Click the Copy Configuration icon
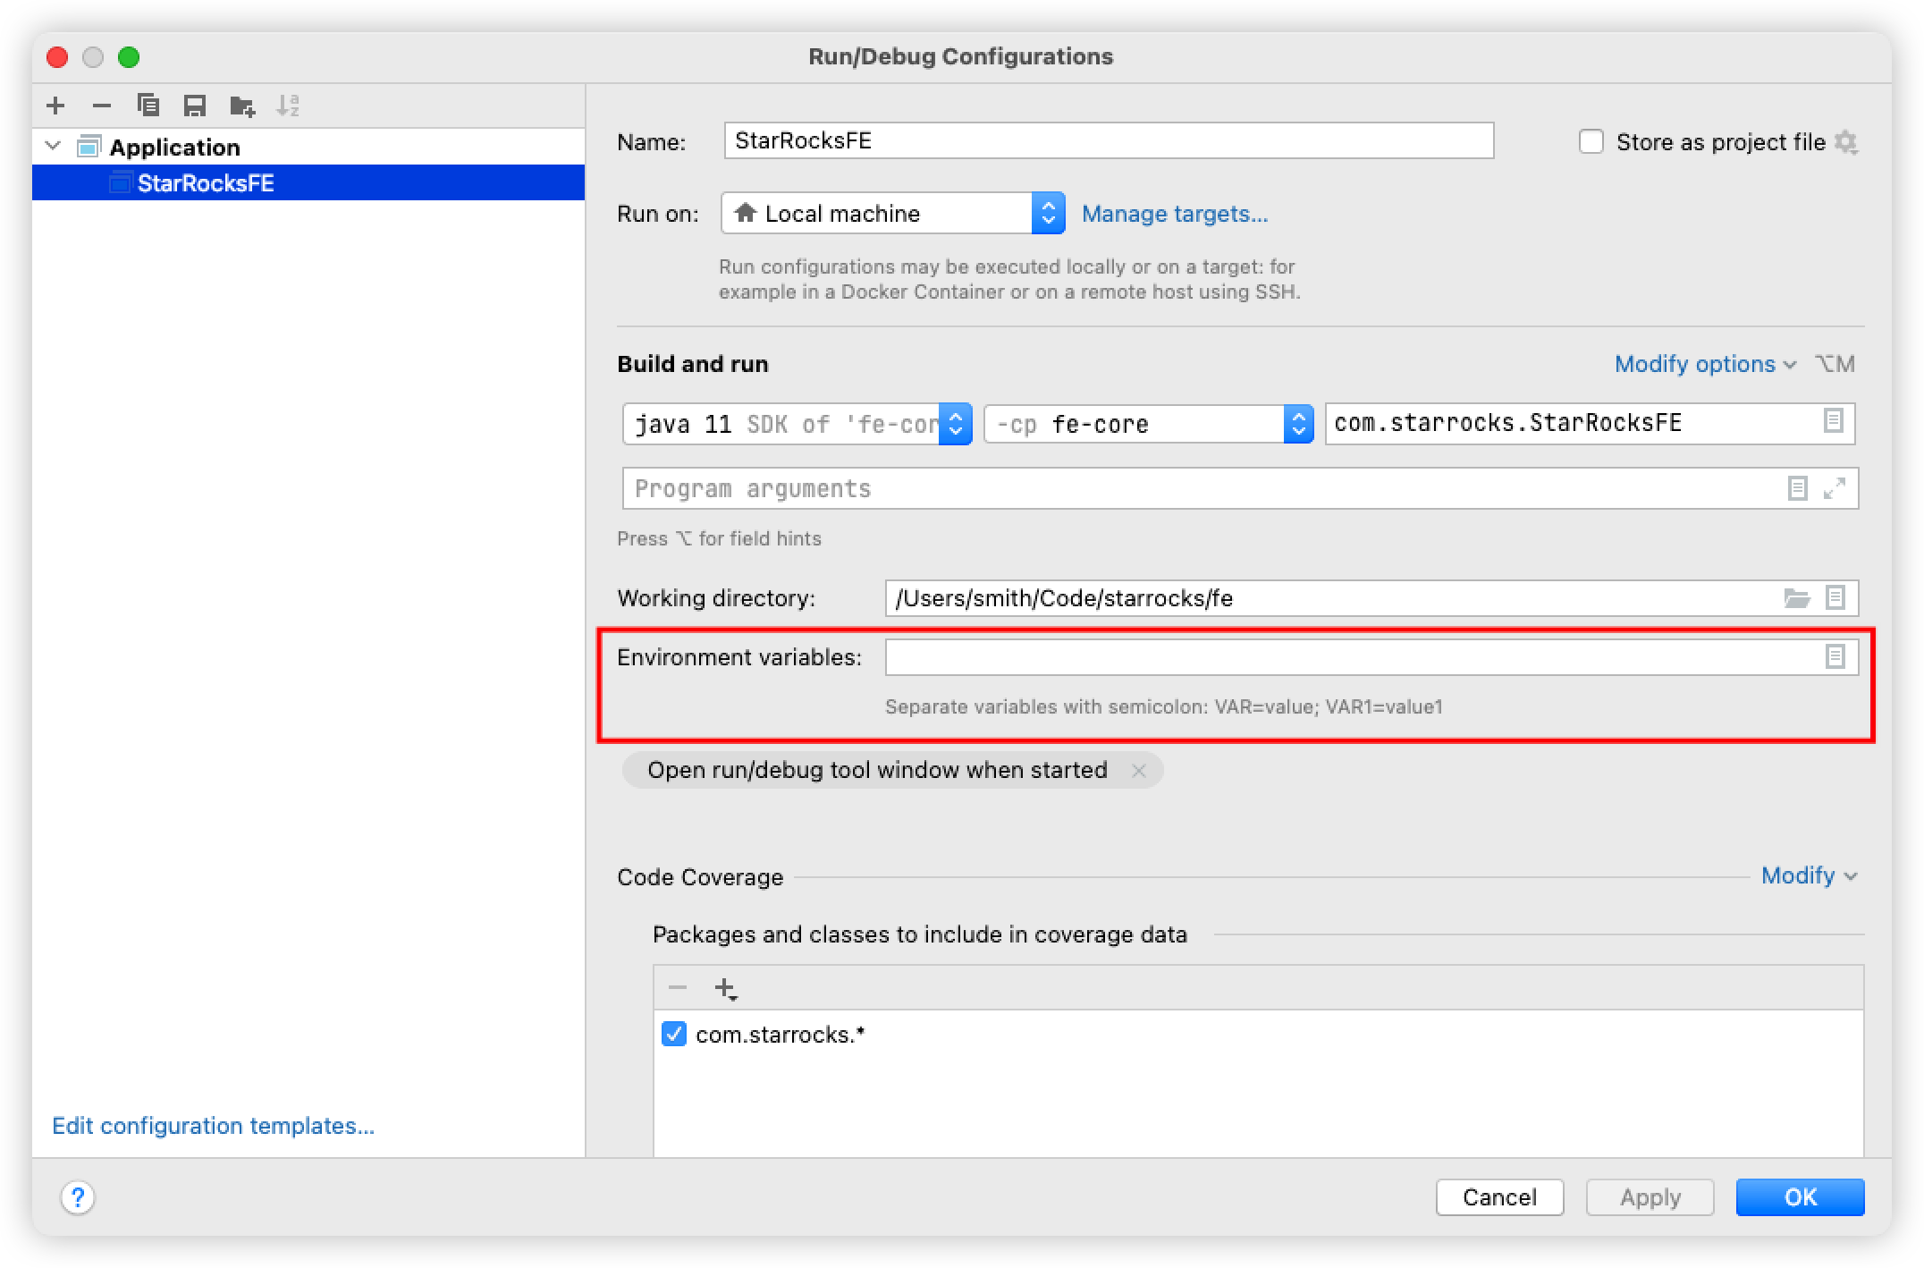The image size is (1924, 1268). 148,106
